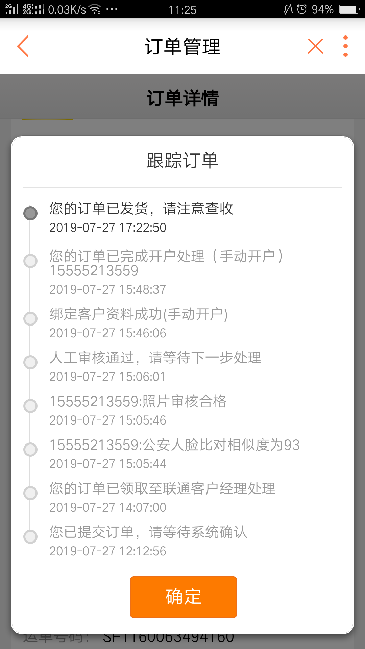Tap the muted bell status icon
This screenshot has height=649, width=365.
[x=288, y=9]
